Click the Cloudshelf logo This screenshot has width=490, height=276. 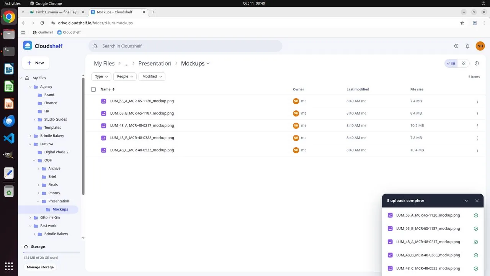(42, 46)
